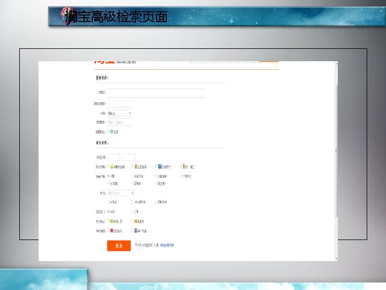Click the maximum price input box
Screen dimensions: 386x290
[129, 157]
